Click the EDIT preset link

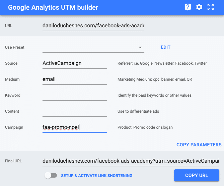click(x=165, y=47)
